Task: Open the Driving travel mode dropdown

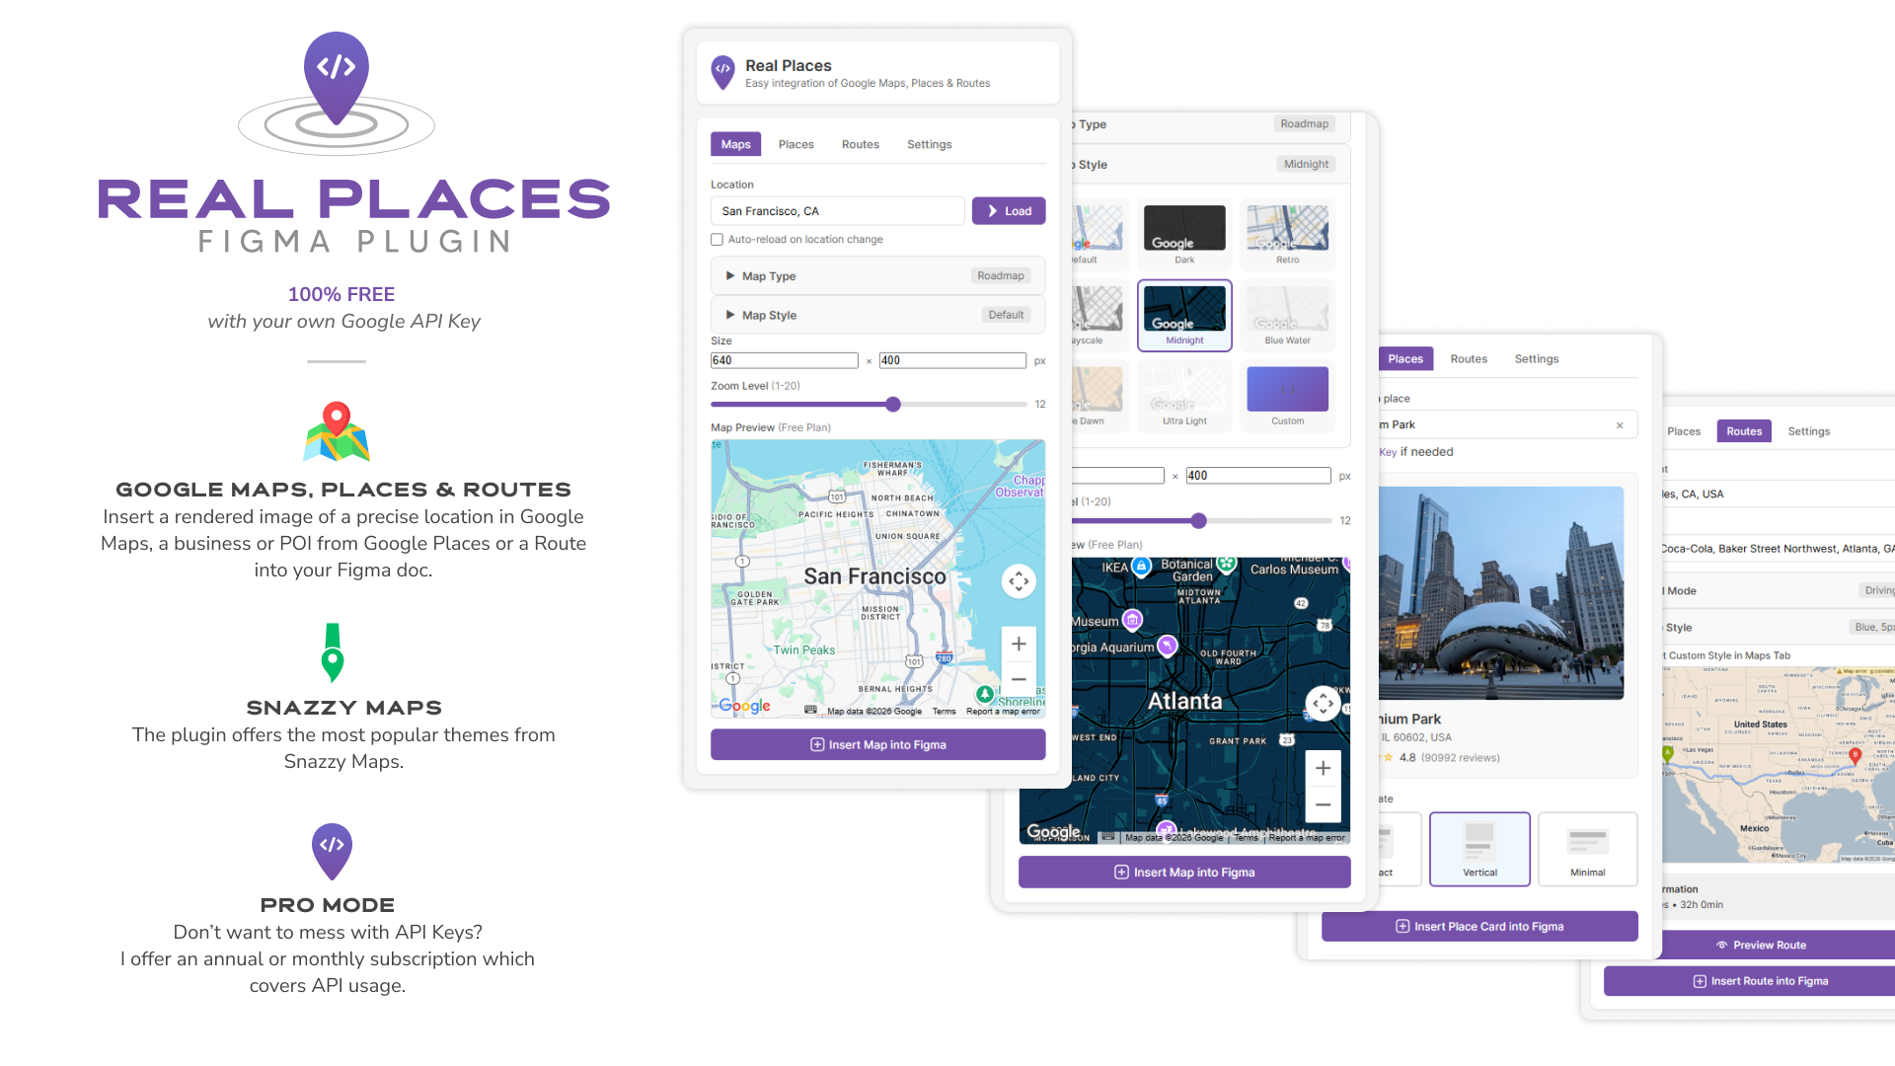Action: pos(1878,590)
